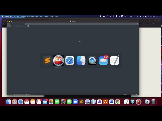Open Launchpad from the Dock
The width and height of the screenshot is (162, 121).
[15, 102]
